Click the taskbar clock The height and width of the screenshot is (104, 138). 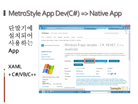click(125, 92)
